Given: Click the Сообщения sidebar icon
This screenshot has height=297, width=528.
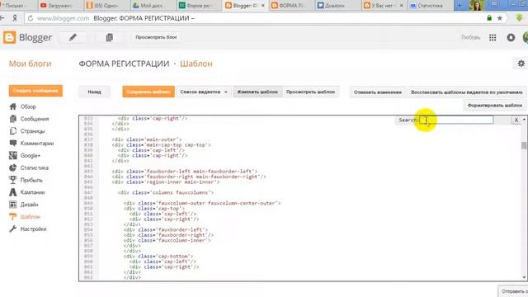Looking at the screenshot, I should (x=13, y=119).
